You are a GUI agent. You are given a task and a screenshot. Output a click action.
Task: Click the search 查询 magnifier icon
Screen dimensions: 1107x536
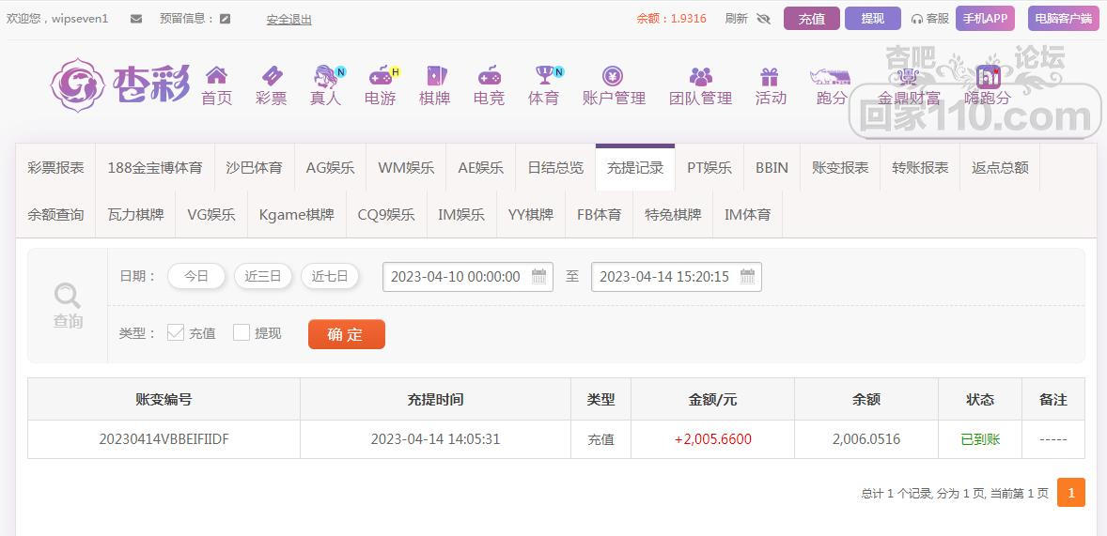pos(68,297)
